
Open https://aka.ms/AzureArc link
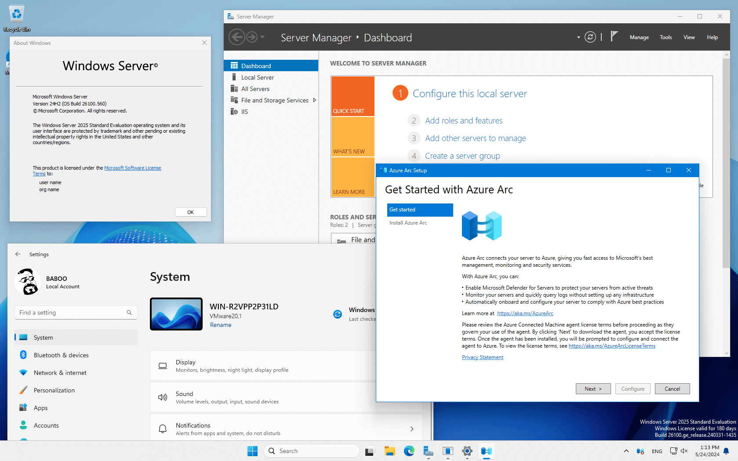525,313
